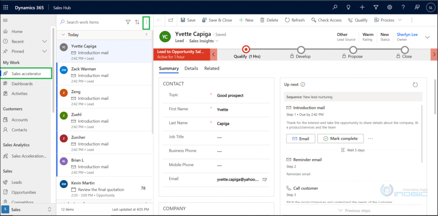The image size is (438, 216).
Task: Open advanced find funnel in top bar
Action: pos(376,8)
